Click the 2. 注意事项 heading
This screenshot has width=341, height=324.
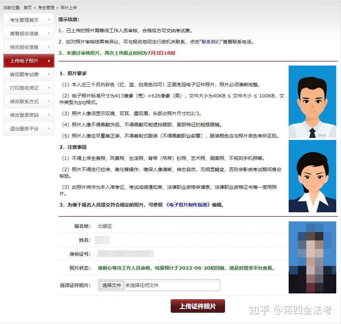point(73,147)
